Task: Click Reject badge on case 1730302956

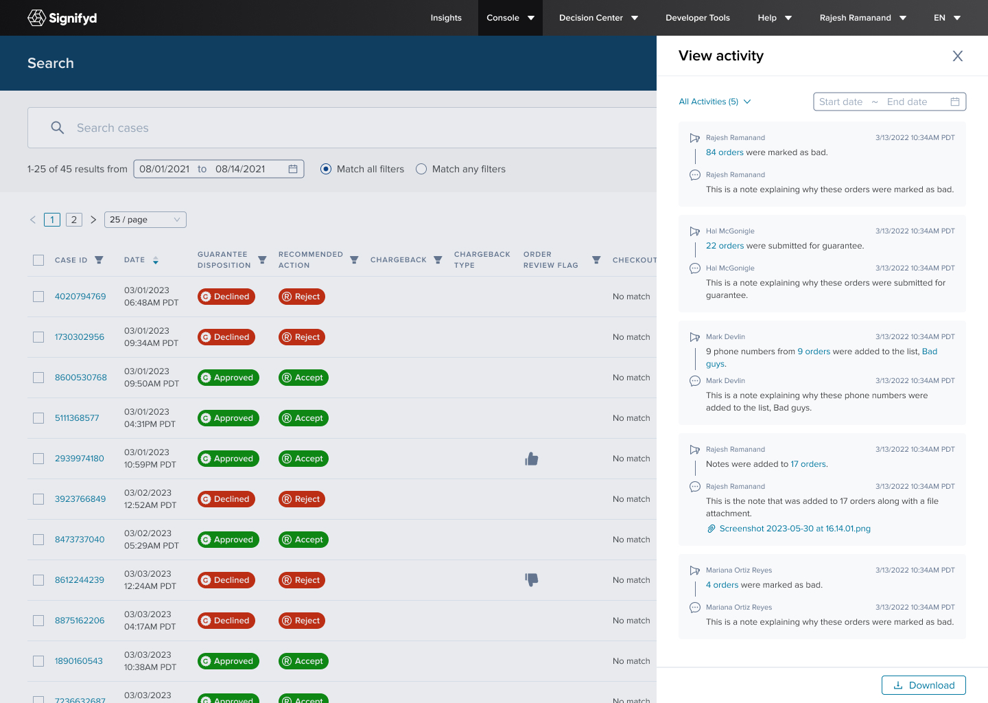Action: click(302, 337)
